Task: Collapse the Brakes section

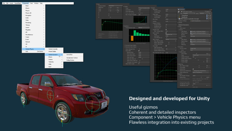Action: [x=178, y=74]
